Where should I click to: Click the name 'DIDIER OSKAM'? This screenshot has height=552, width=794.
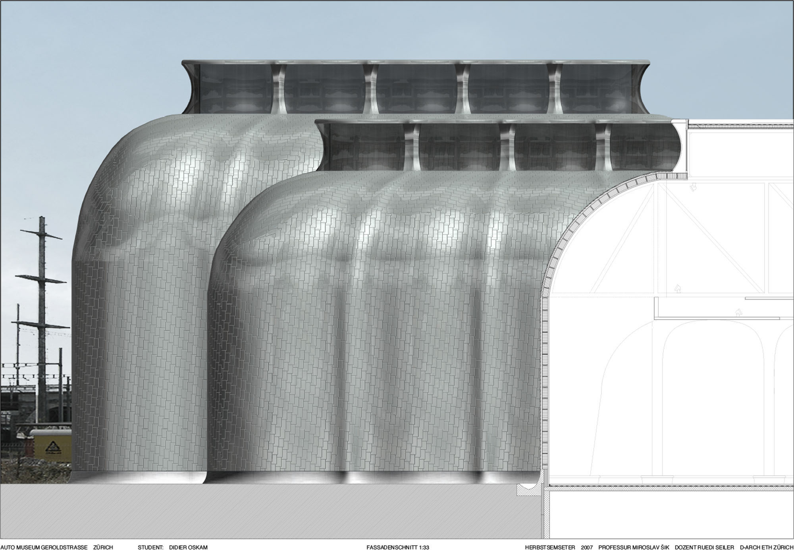coord(188,547)
